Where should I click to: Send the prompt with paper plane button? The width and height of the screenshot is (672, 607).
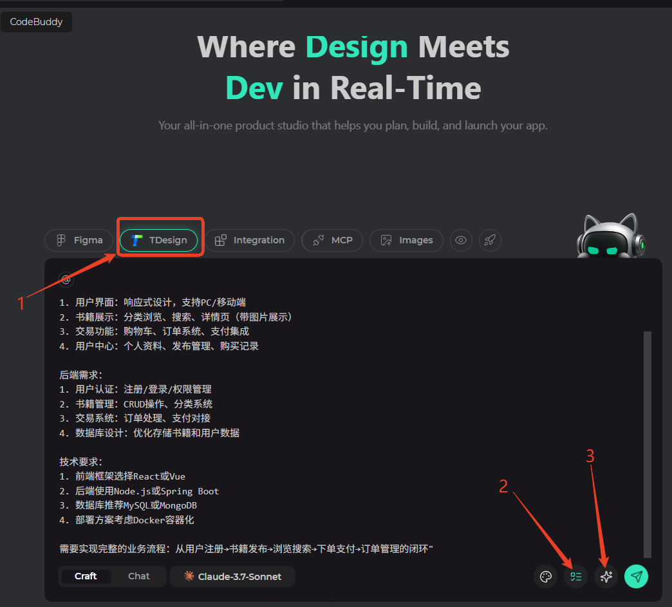tap(637, 577)
